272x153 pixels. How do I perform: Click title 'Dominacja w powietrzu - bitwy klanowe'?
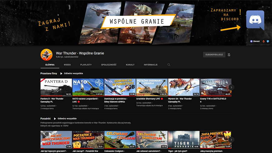(116, 100)
